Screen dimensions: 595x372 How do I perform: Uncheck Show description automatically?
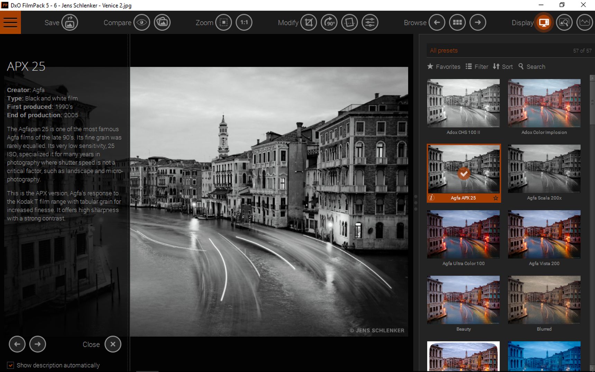click(11, 365)
